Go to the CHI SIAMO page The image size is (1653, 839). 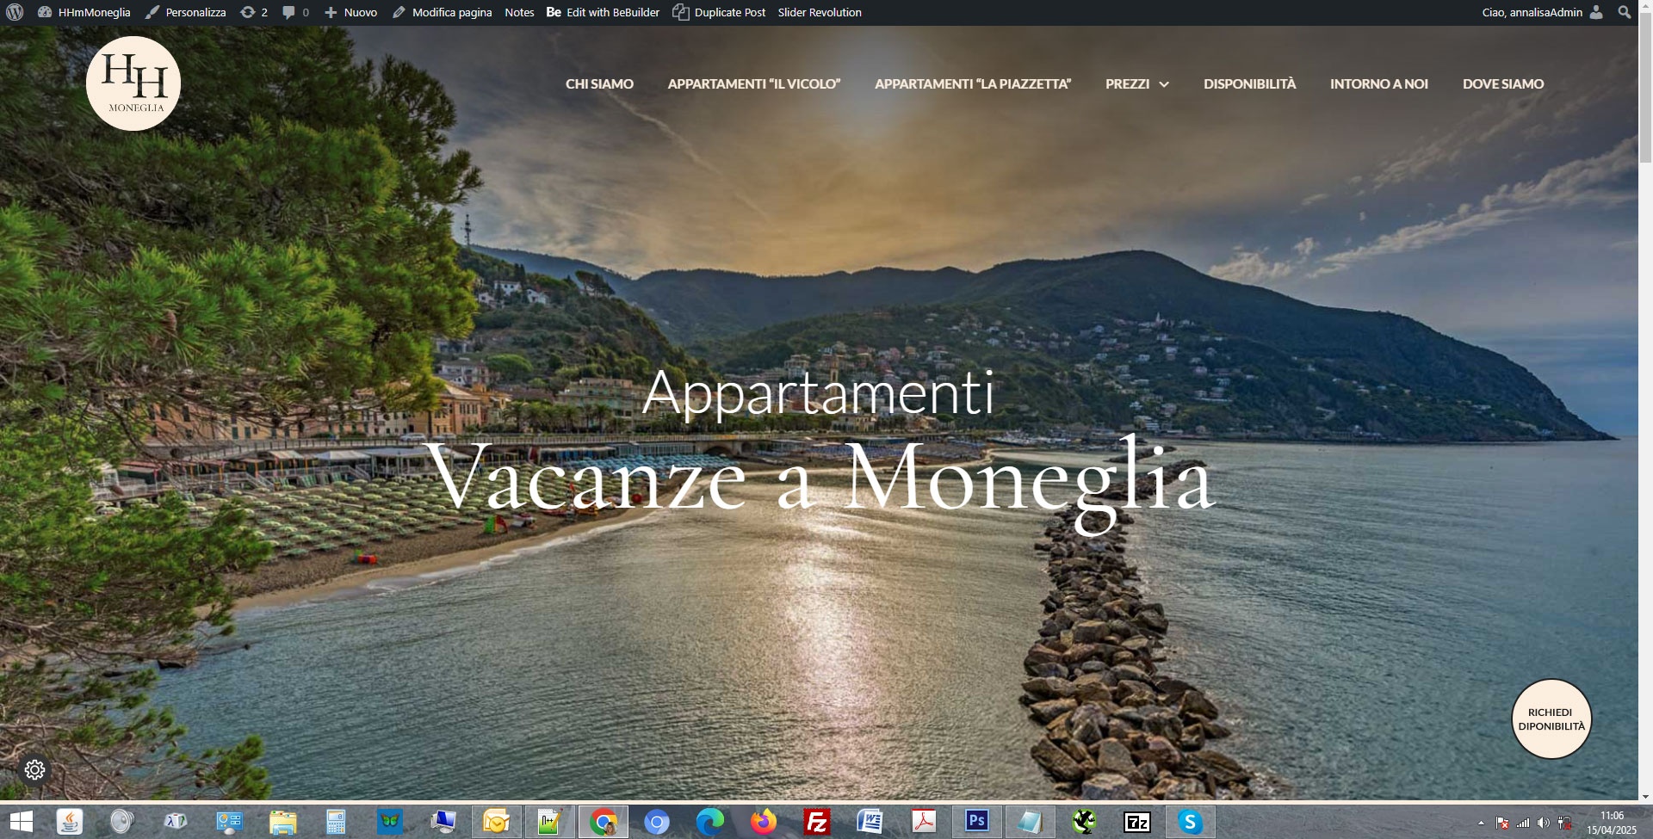pyautogui.click(x=599, y=83)
